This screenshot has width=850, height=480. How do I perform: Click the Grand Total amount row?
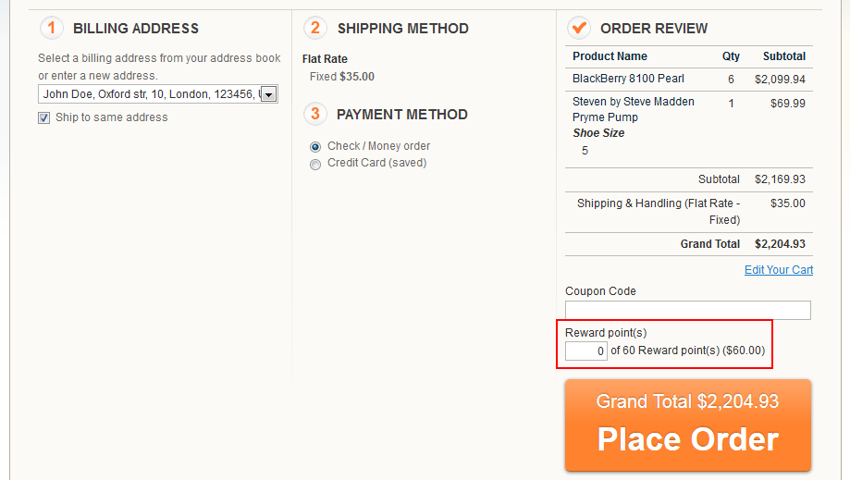tap(688, 244)
